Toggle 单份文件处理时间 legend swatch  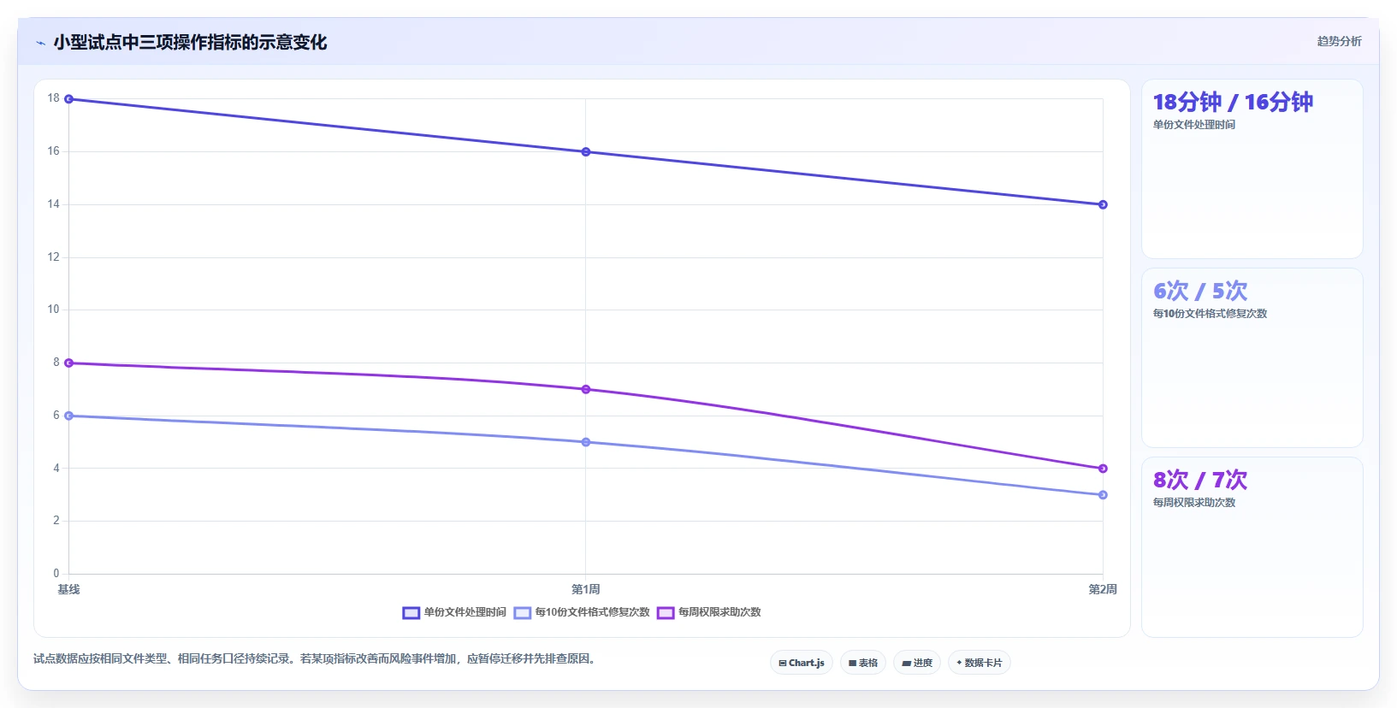click(x=411, y=612)
